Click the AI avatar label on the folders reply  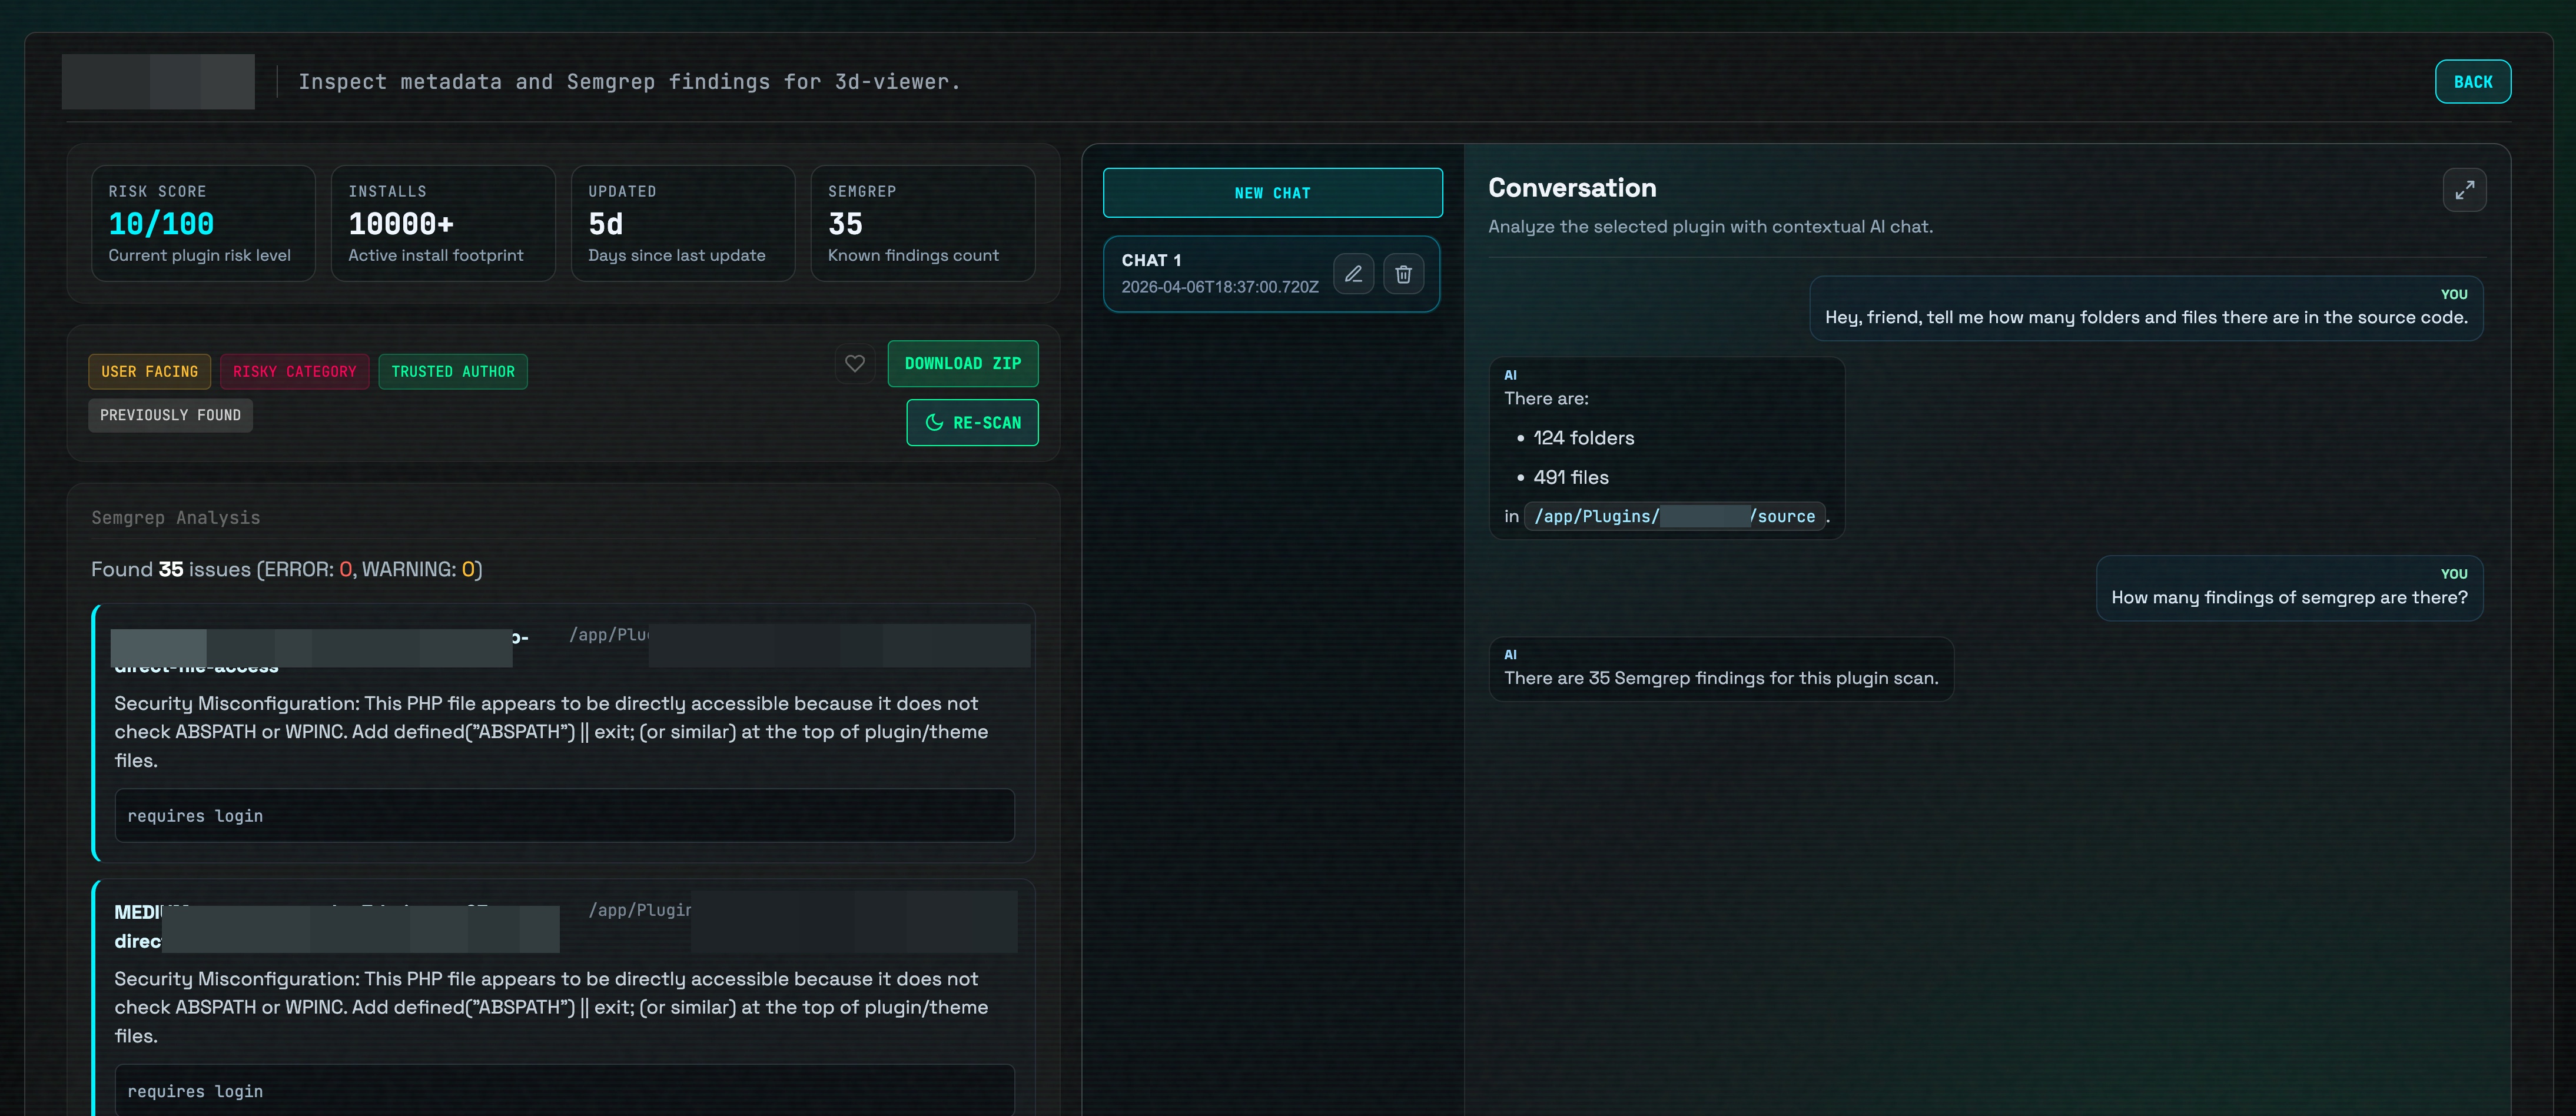click(x=1511, y=375)
